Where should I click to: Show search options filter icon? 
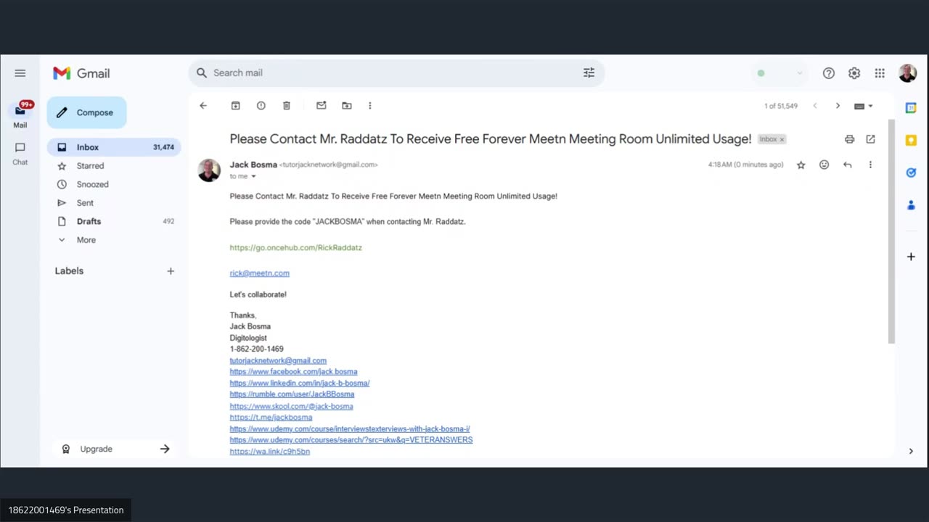(x=589, y=72)
